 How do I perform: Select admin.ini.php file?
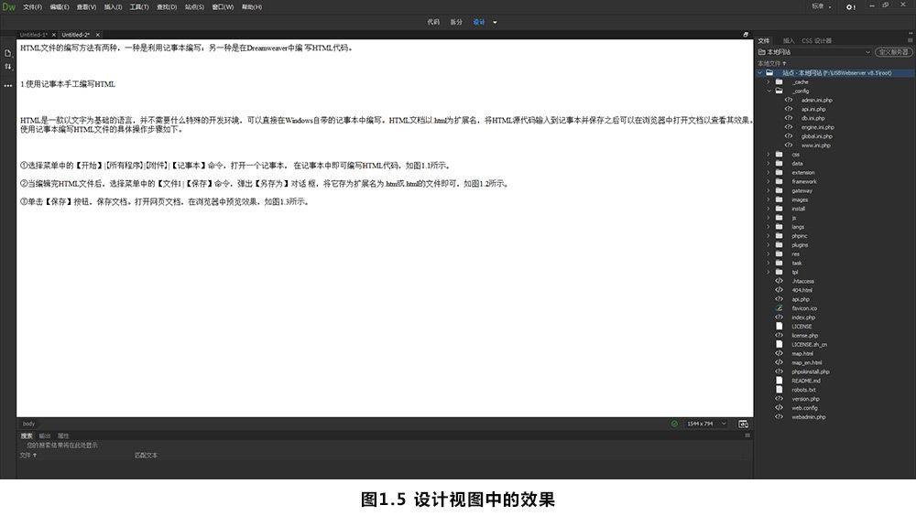816,101
